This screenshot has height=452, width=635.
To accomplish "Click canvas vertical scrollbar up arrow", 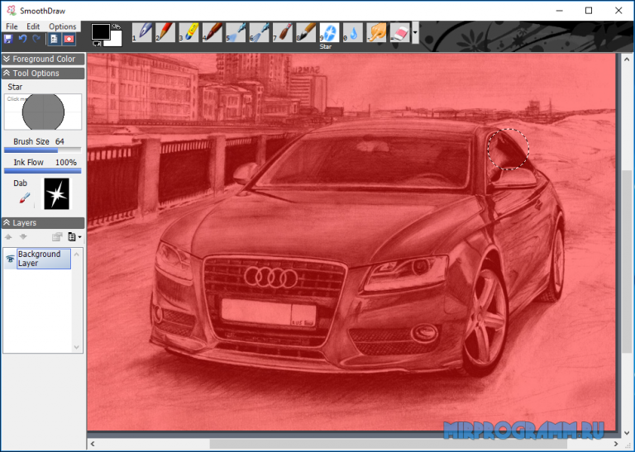I will pyautogui.click(x=627, y=59).
